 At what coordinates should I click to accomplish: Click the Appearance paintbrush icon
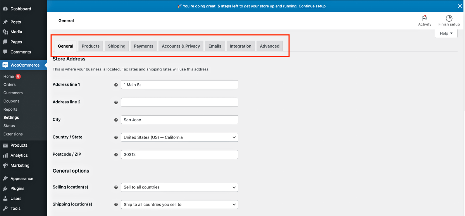5,178
